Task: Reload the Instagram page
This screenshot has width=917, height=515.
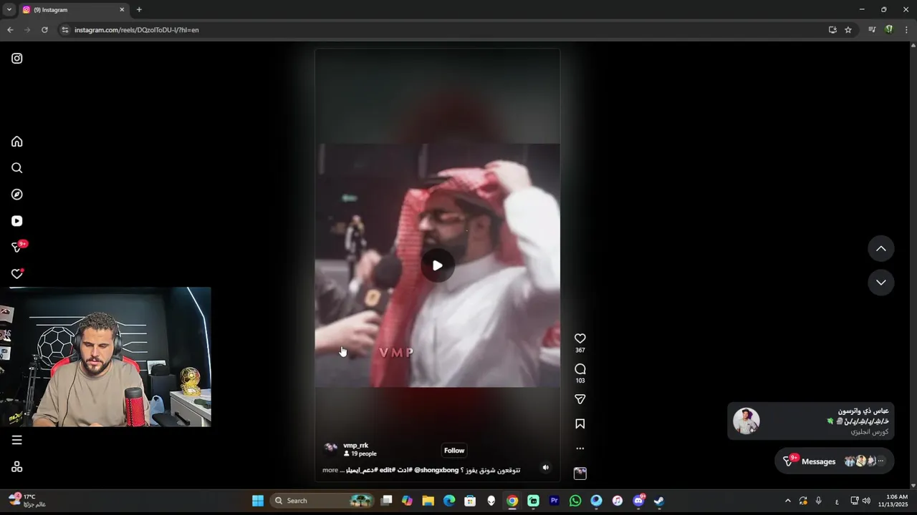Action: (x=44, y=30)
